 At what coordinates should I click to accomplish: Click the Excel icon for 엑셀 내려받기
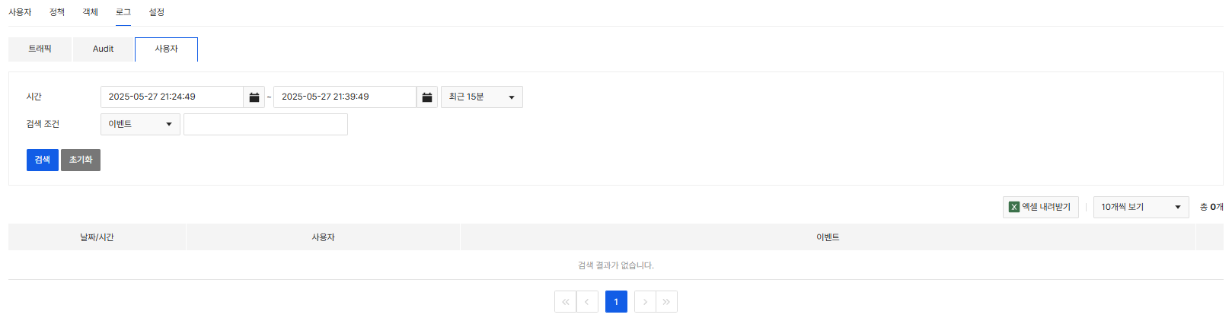(x=1014, y=207)
